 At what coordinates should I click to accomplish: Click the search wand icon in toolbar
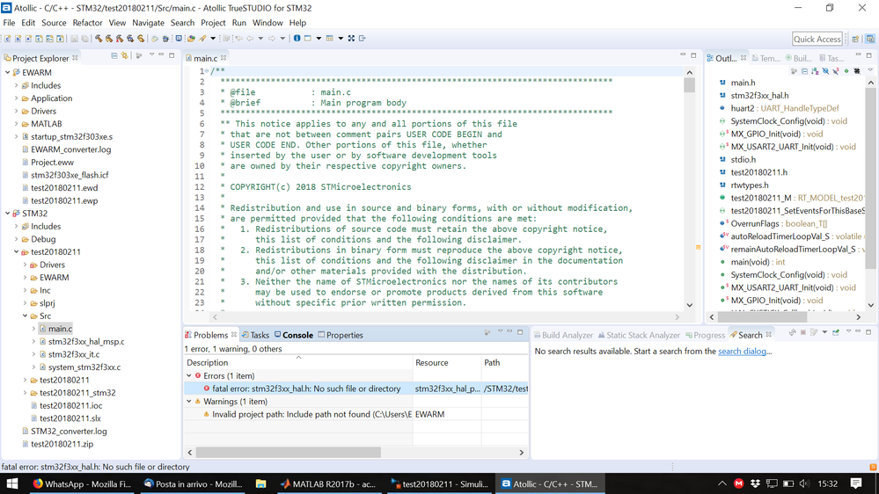(202, 39)
